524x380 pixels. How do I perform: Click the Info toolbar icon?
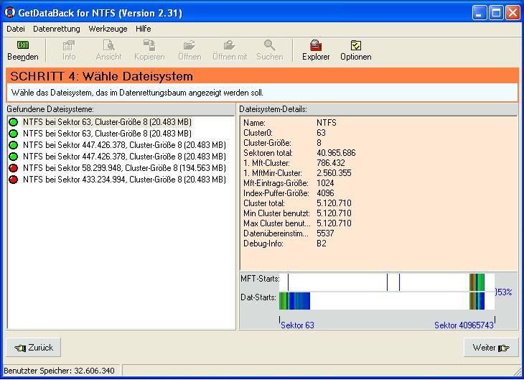point(69,45)
